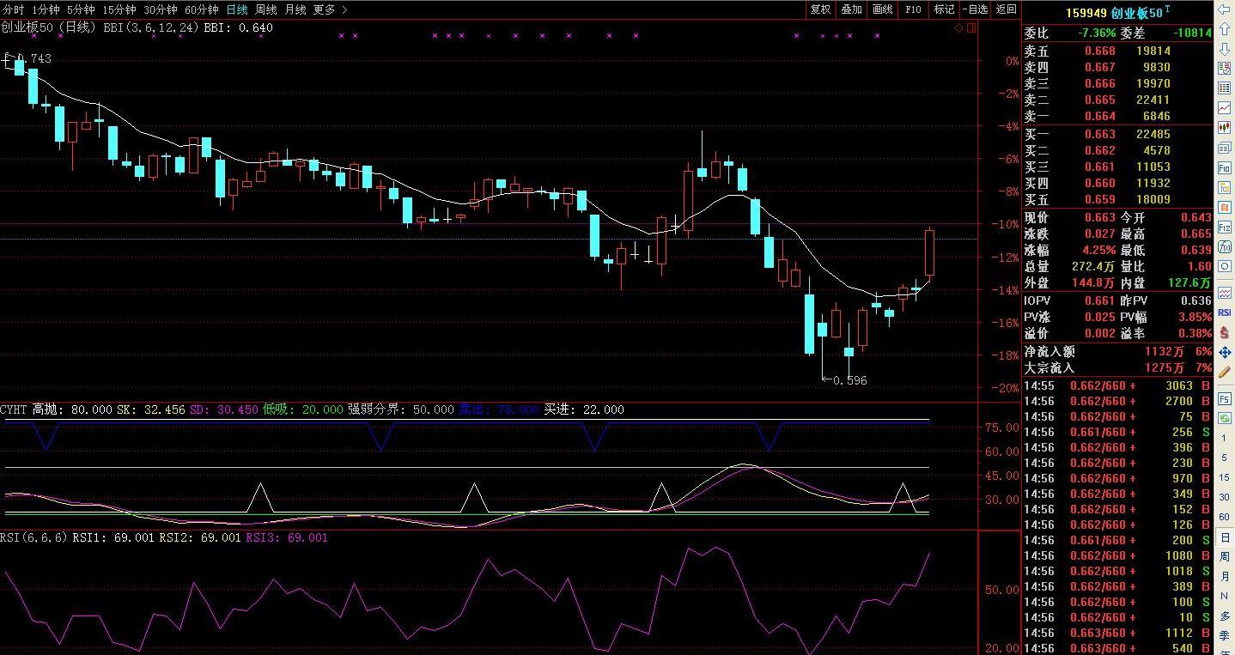
Task: Click the RSI(6,6,6) indicator label
Action: pos(33,537)
